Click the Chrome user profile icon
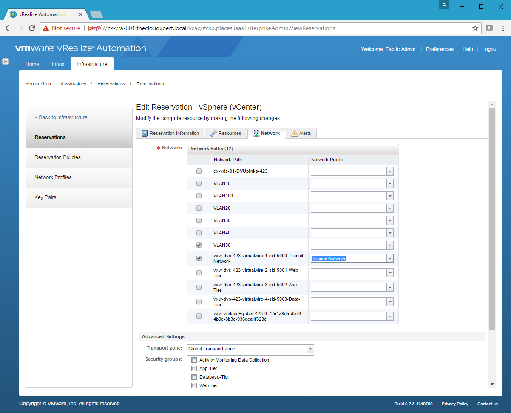511x413 pixels. pyautogui.click(x=444, y=5)
